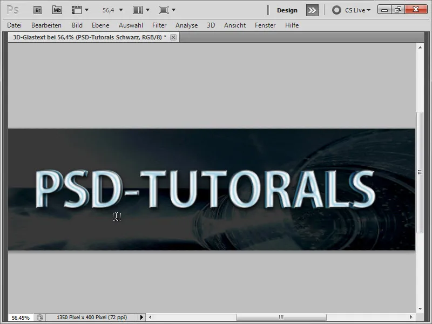The width and height of the screenshot is (432, 324).
Task: Open the CS Live dropdown
Action: [357, 10]
